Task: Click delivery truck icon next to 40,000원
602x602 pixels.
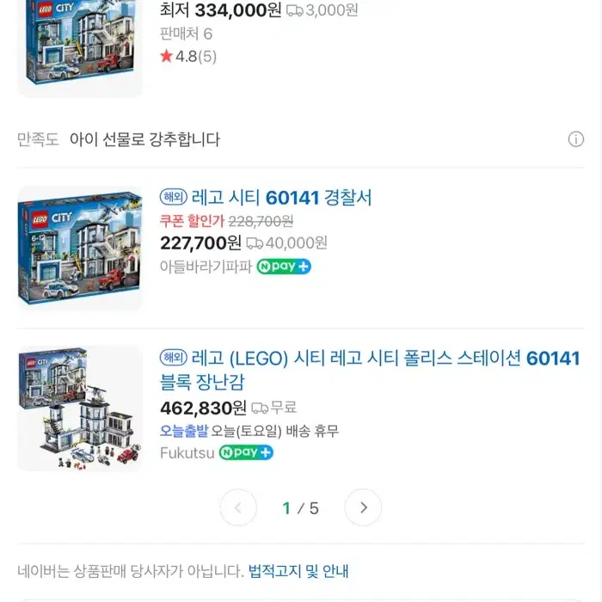Action: point(255,243)
